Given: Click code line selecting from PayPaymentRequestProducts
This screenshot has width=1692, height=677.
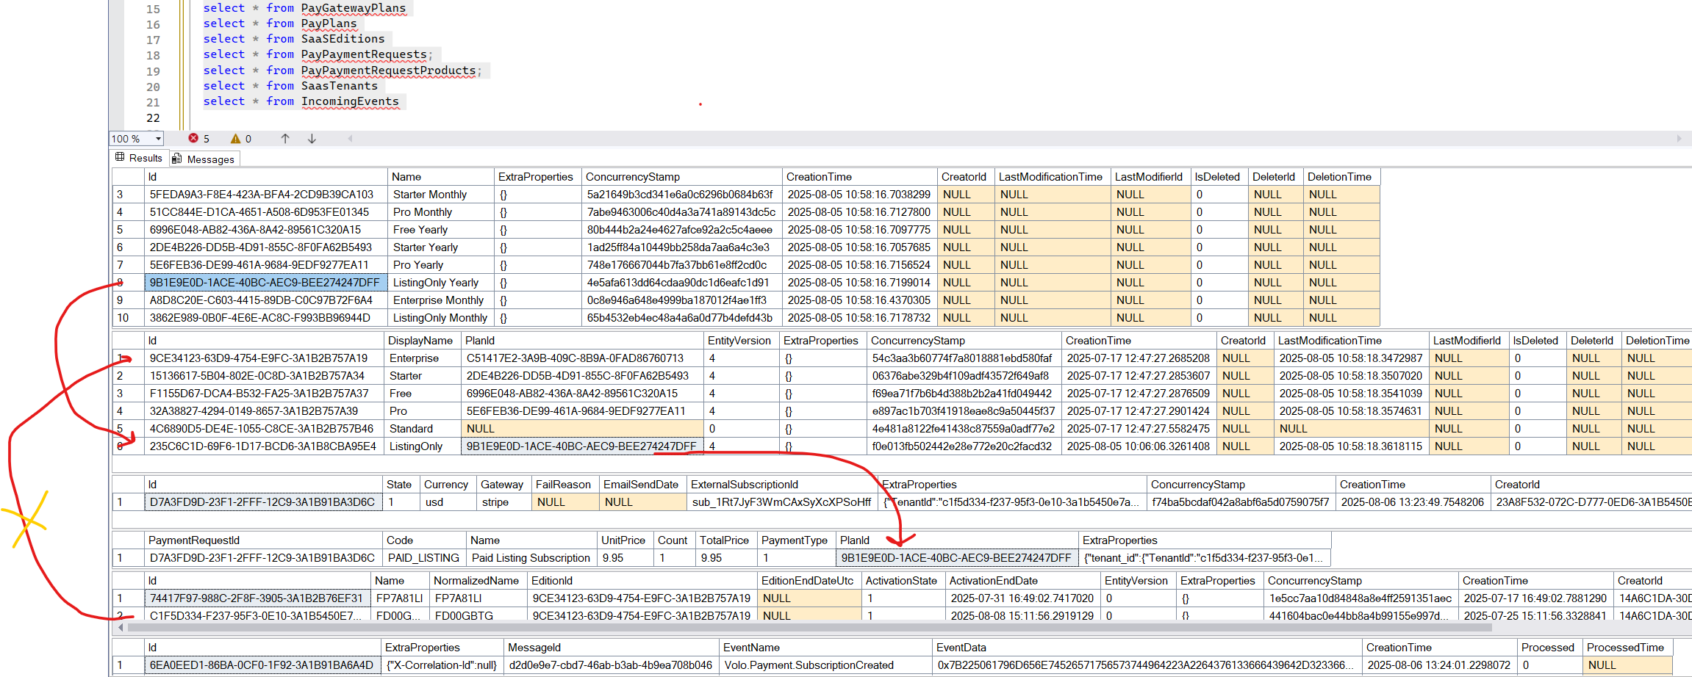Looking at the screenshot, I should pyautogui.click(x=343, y=70).
